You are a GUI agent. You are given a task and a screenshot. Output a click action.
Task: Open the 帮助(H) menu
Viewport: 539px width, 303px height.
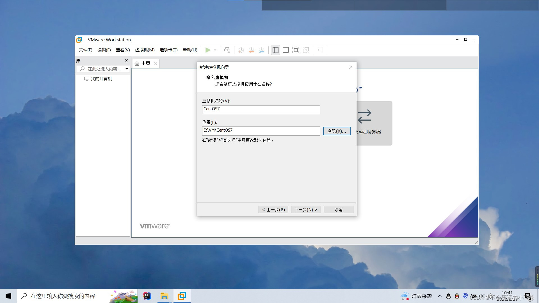click(x=190, y=50)
